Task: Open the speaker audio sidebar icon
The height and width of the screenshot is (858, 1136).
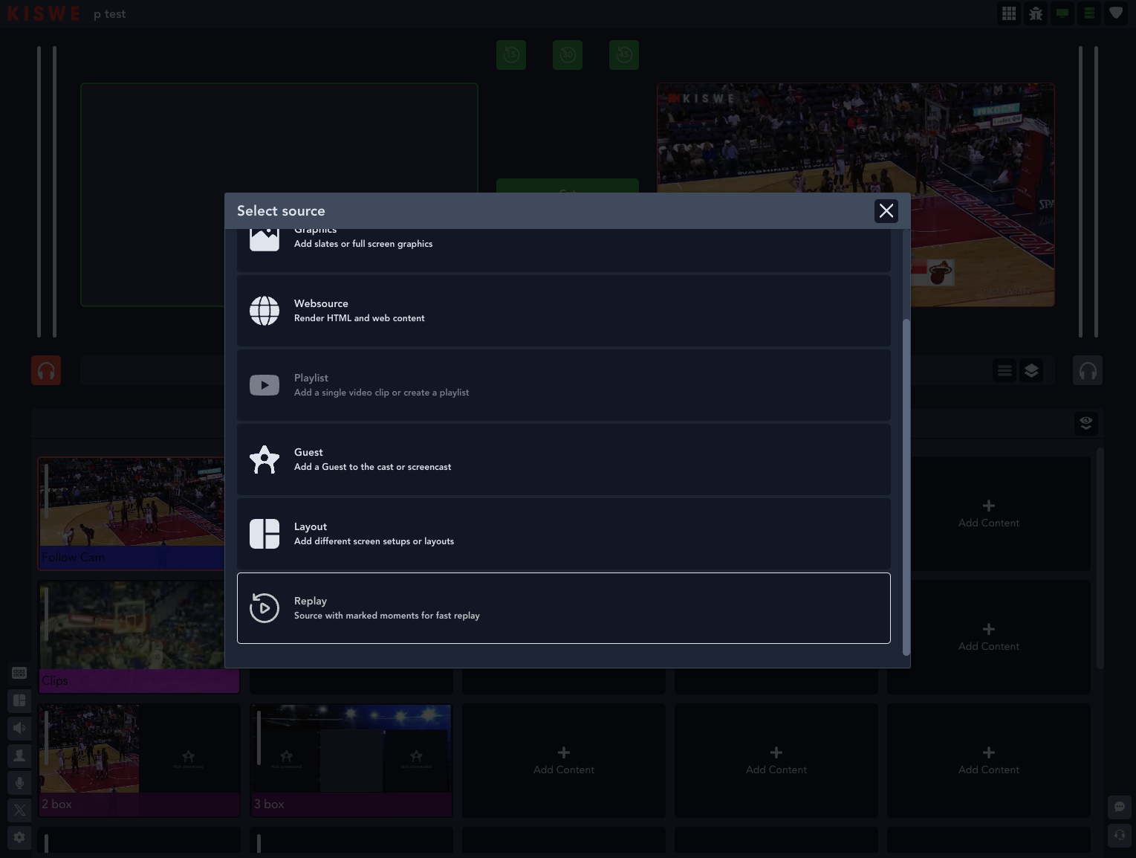Action: (19, 728)
